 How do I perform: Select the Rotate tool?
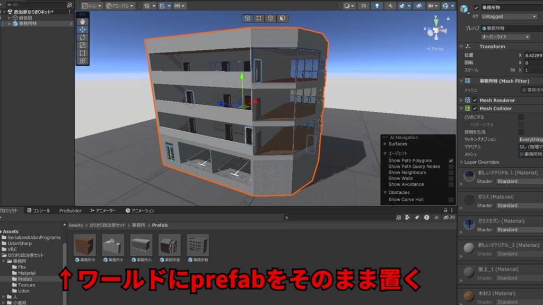coord(82,38)
